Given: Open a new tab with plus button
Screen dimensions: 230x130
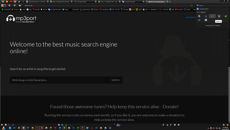Looking at the screenshot, I should 170,2.
